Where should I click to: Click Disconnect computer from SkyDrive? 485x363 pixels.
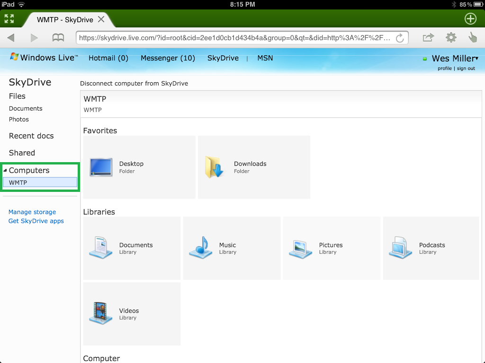point(134,83)
